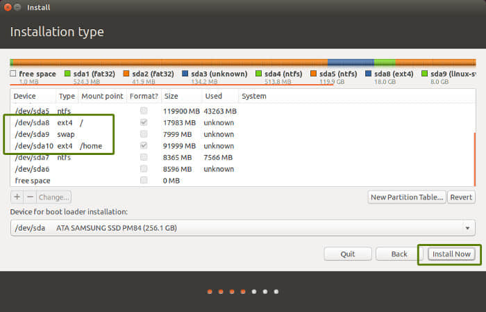The height and width of the screenshot is (312, 486).
Task: Click the green sda1 legend color square
Action: point(67,74)
